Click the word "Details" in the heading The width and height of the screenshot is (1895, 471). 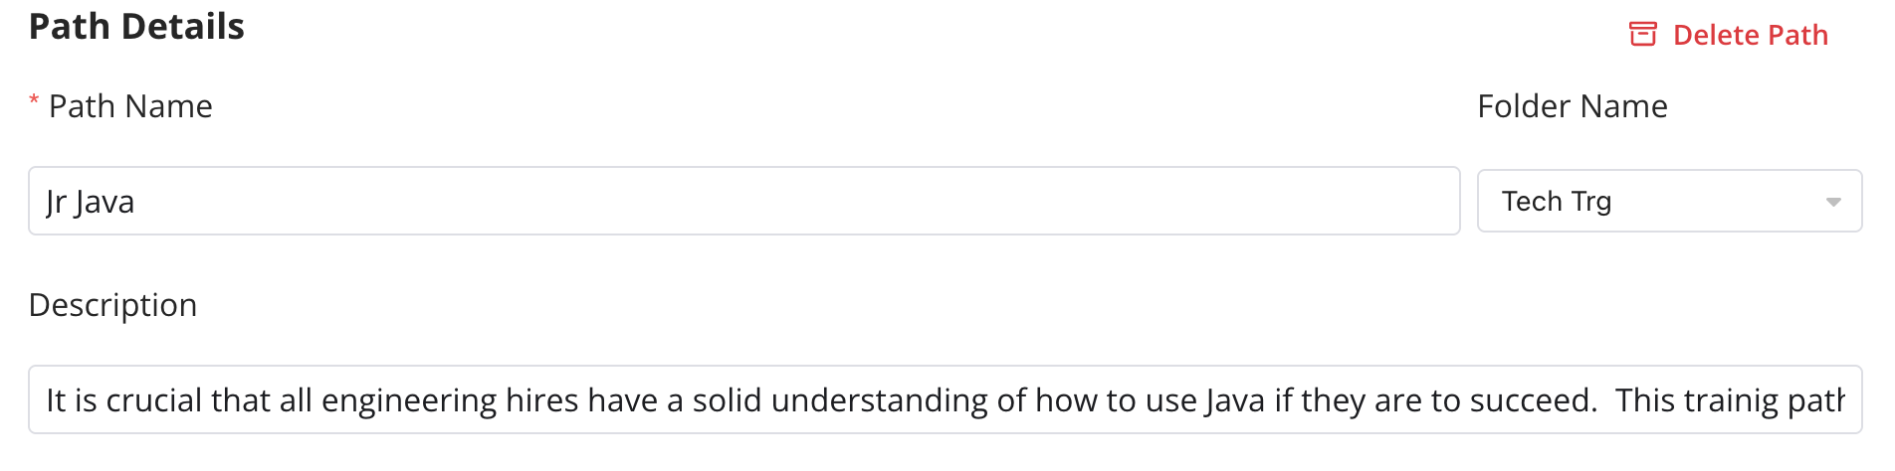coord(184,27)
